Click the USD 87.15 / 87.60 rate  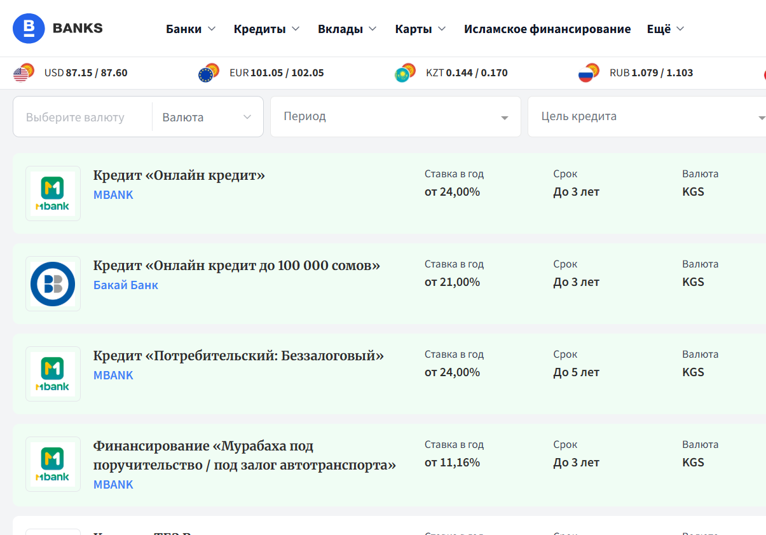(x=86, y=73)
